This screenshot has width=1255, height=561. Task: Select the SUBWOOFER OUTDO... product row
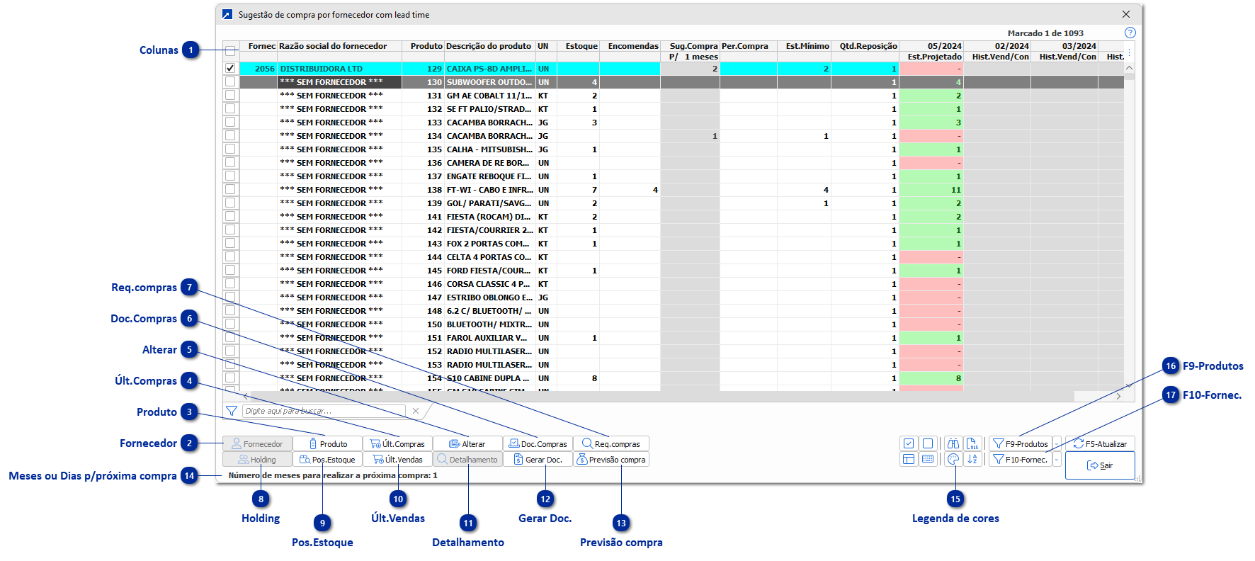[x=490, y=82]
